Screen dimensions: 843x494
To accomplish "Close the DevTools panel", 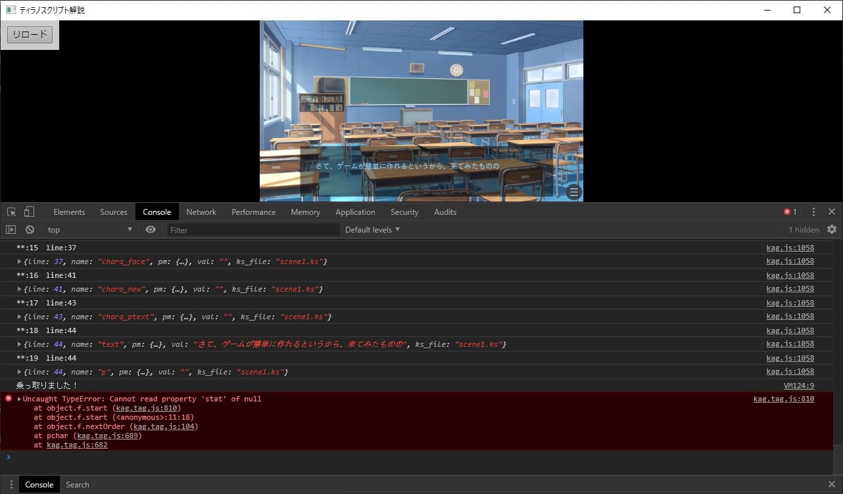I will 832,212.
